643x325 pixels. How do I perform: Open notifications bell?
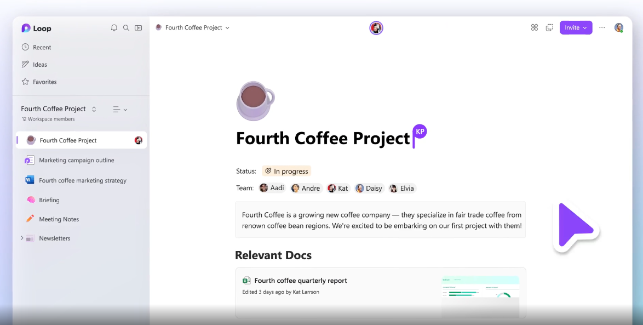click(114, 28)
